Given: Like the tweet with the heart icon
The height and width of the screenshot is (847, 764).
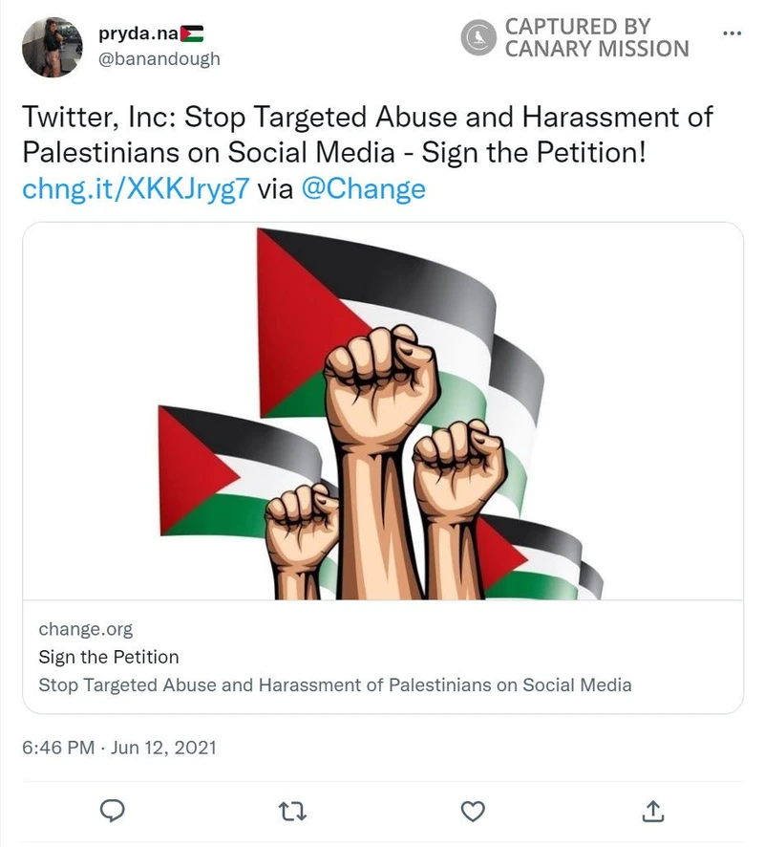Looking at the screenshot, I should click(x=472, y=810).
